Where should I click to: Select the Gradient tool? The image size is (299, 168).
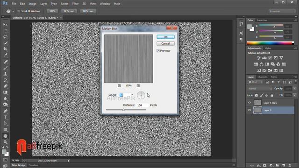pos(5,92)
